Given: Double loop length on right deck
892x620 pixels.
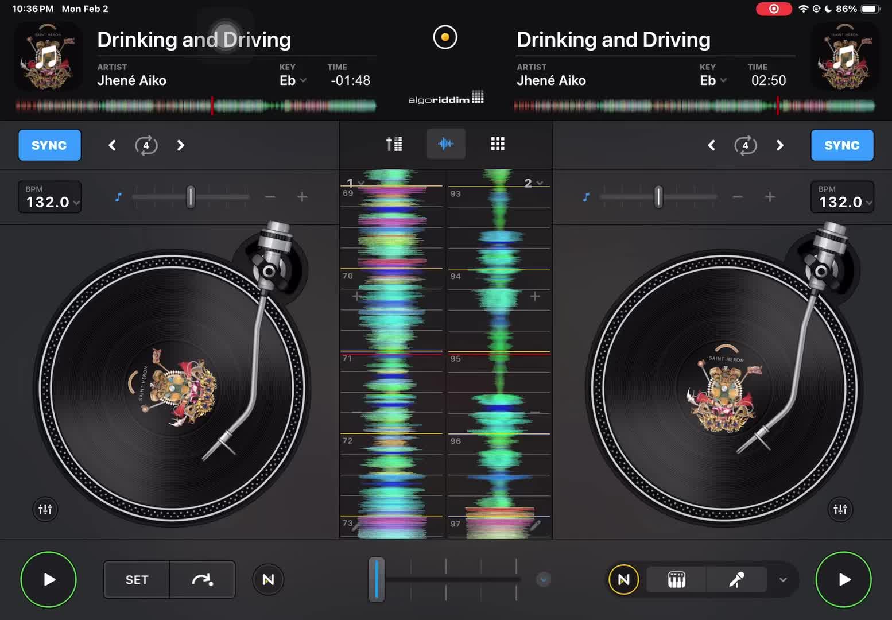Looking at the screenshot, I should (779, 145).
